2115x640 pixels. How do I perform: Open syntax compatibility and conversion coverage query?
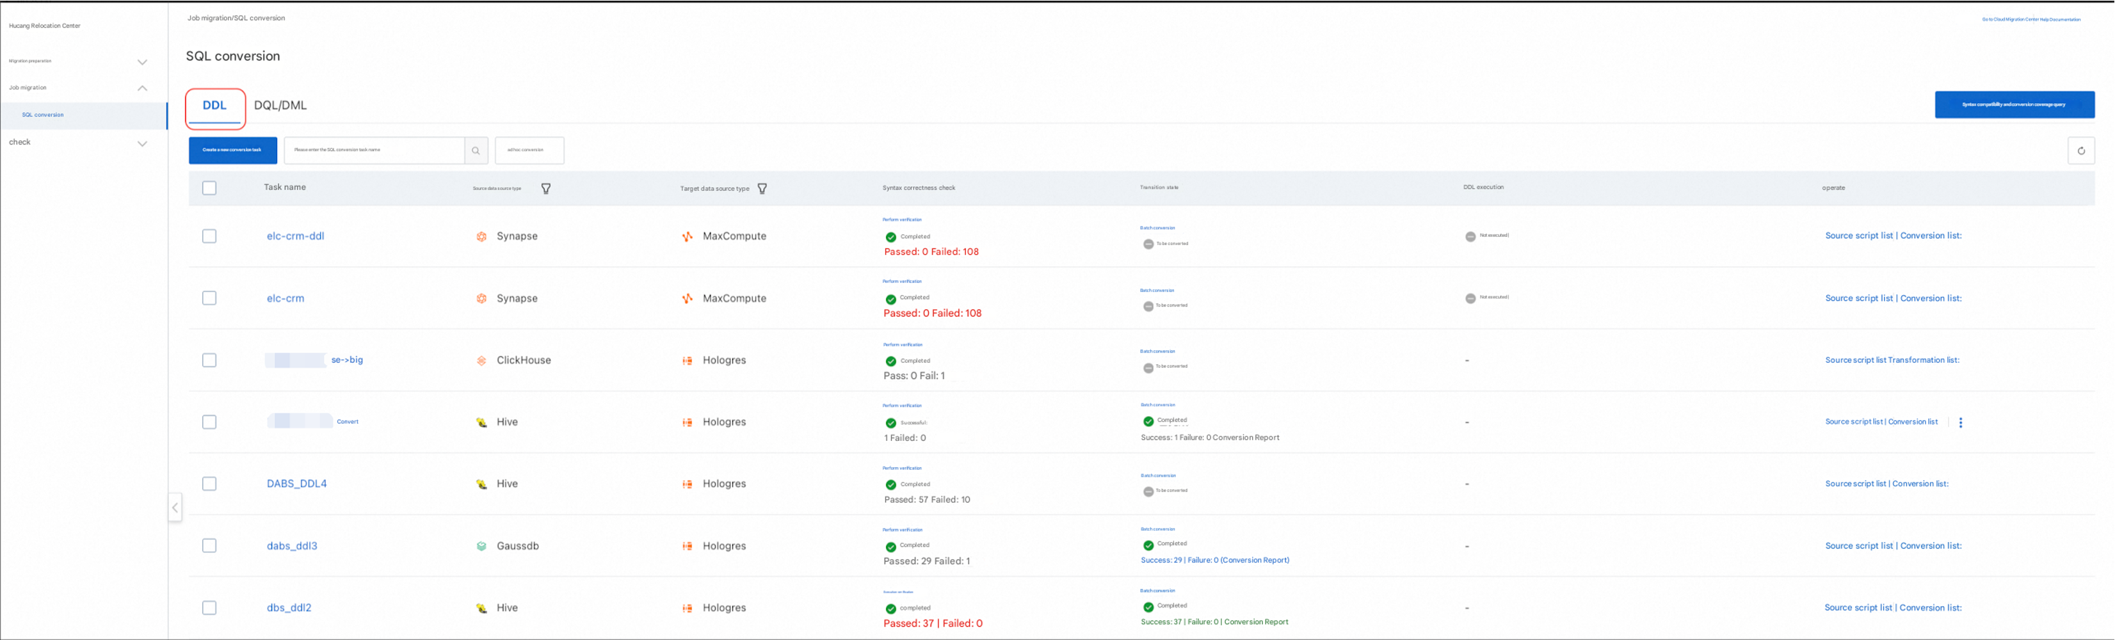pos(2014,105)
